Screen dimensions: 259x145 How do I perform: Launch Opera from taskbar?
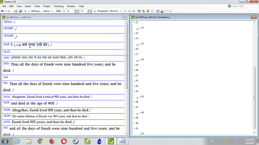click(x=64, y=141)
